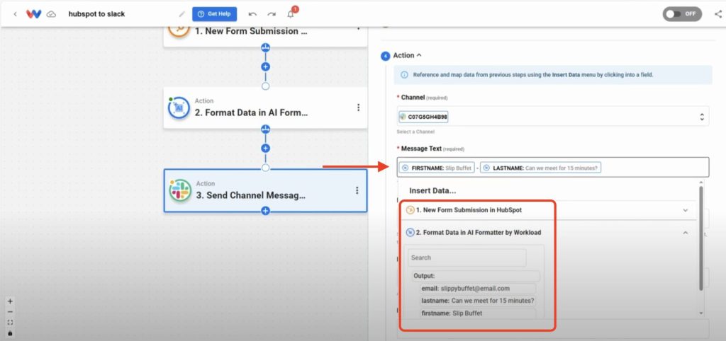Add a step below Send Channel Message

click(x=265, y=211)
